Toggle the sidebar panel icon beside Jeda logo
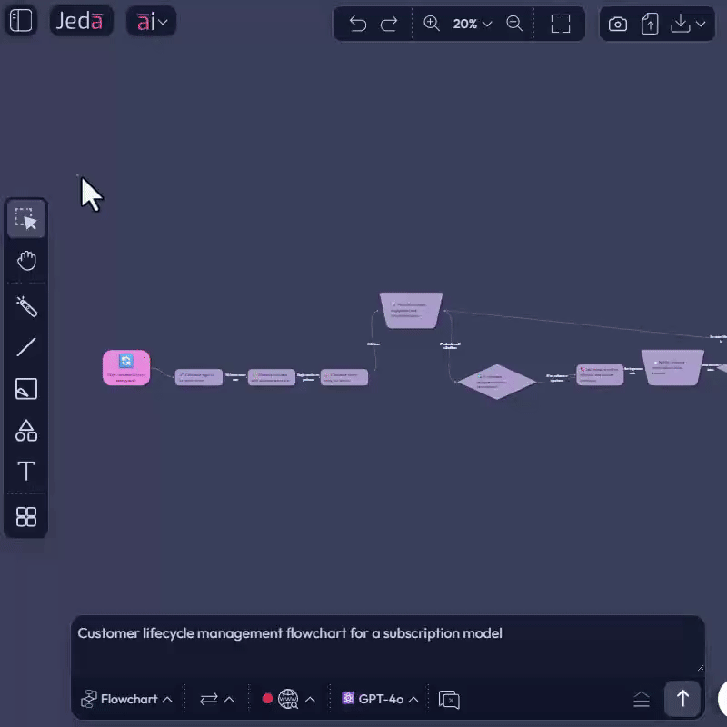 tap(20, 20)
